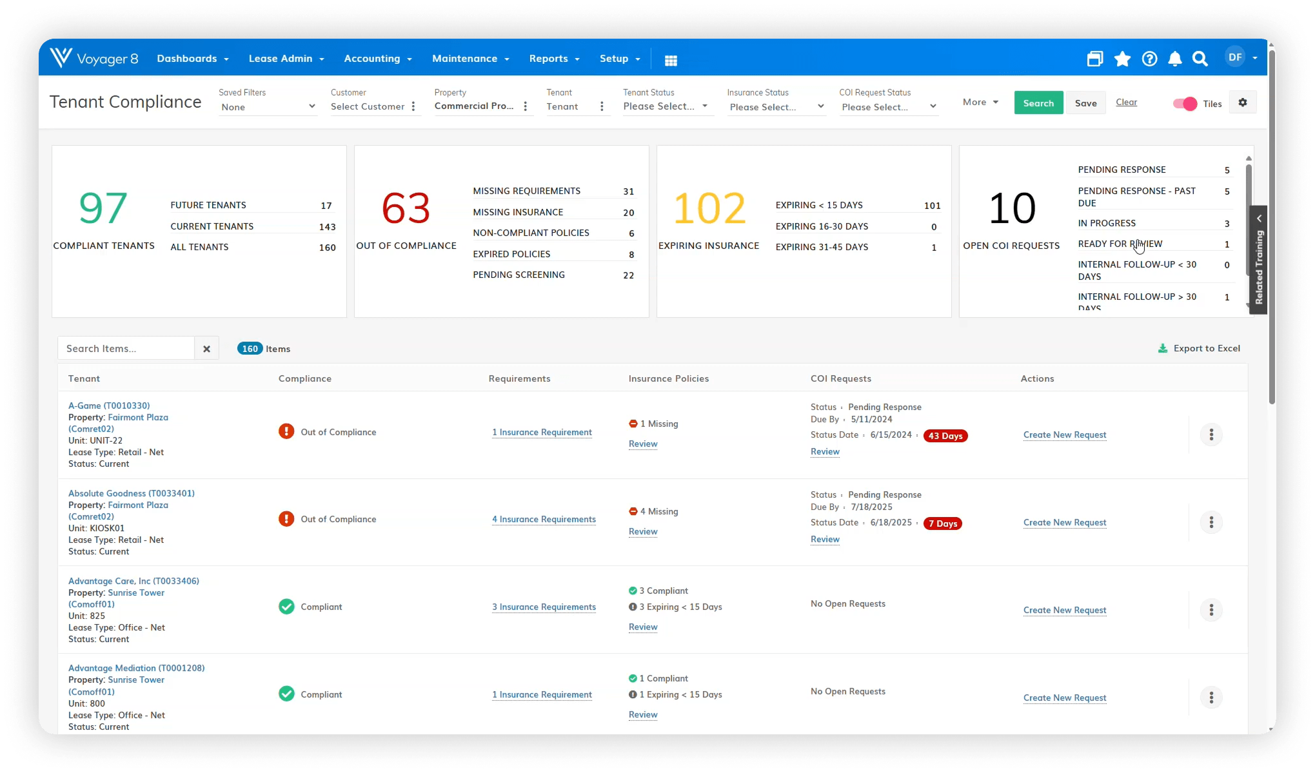Viewport: 1315px width, 773px height.
Task: Clear search items with X icon
Action: click(207, 349)
